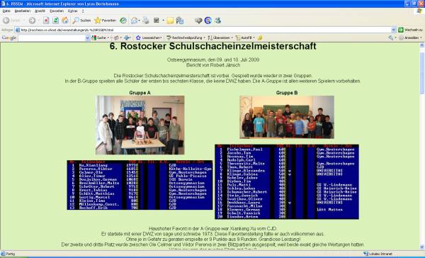Viewport: 425px width, 258px height.
Task: Click the green Wechseln zu go button
Action: 410,30
